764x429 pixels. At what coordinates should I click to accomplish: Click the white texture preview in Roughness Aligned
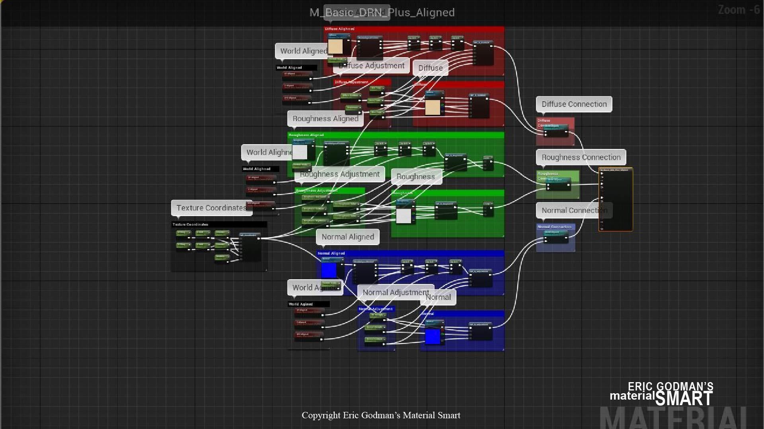pos(300,152)
